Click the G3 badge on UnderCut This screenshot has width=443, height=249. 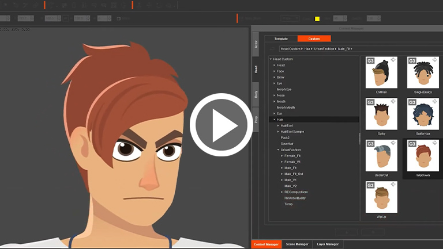370,144
